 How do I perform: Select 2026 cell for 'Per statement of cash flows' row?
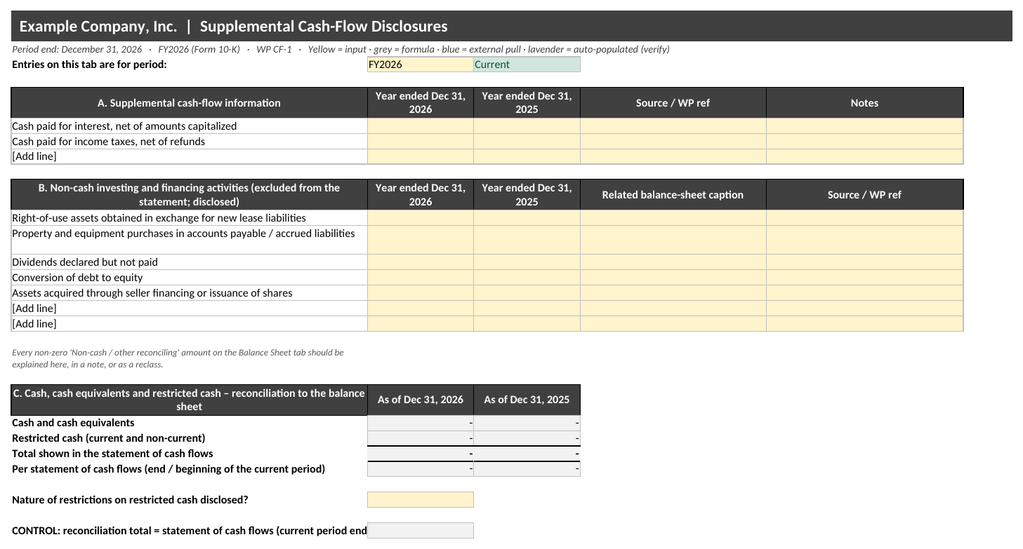coord(421,469)
